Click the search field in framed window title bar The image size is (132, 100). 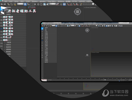pyautogui.click(x=124, y=23)
